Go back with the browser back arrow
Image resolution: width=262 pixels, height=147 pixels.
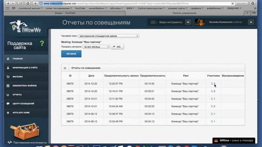[x=8, y=3]
